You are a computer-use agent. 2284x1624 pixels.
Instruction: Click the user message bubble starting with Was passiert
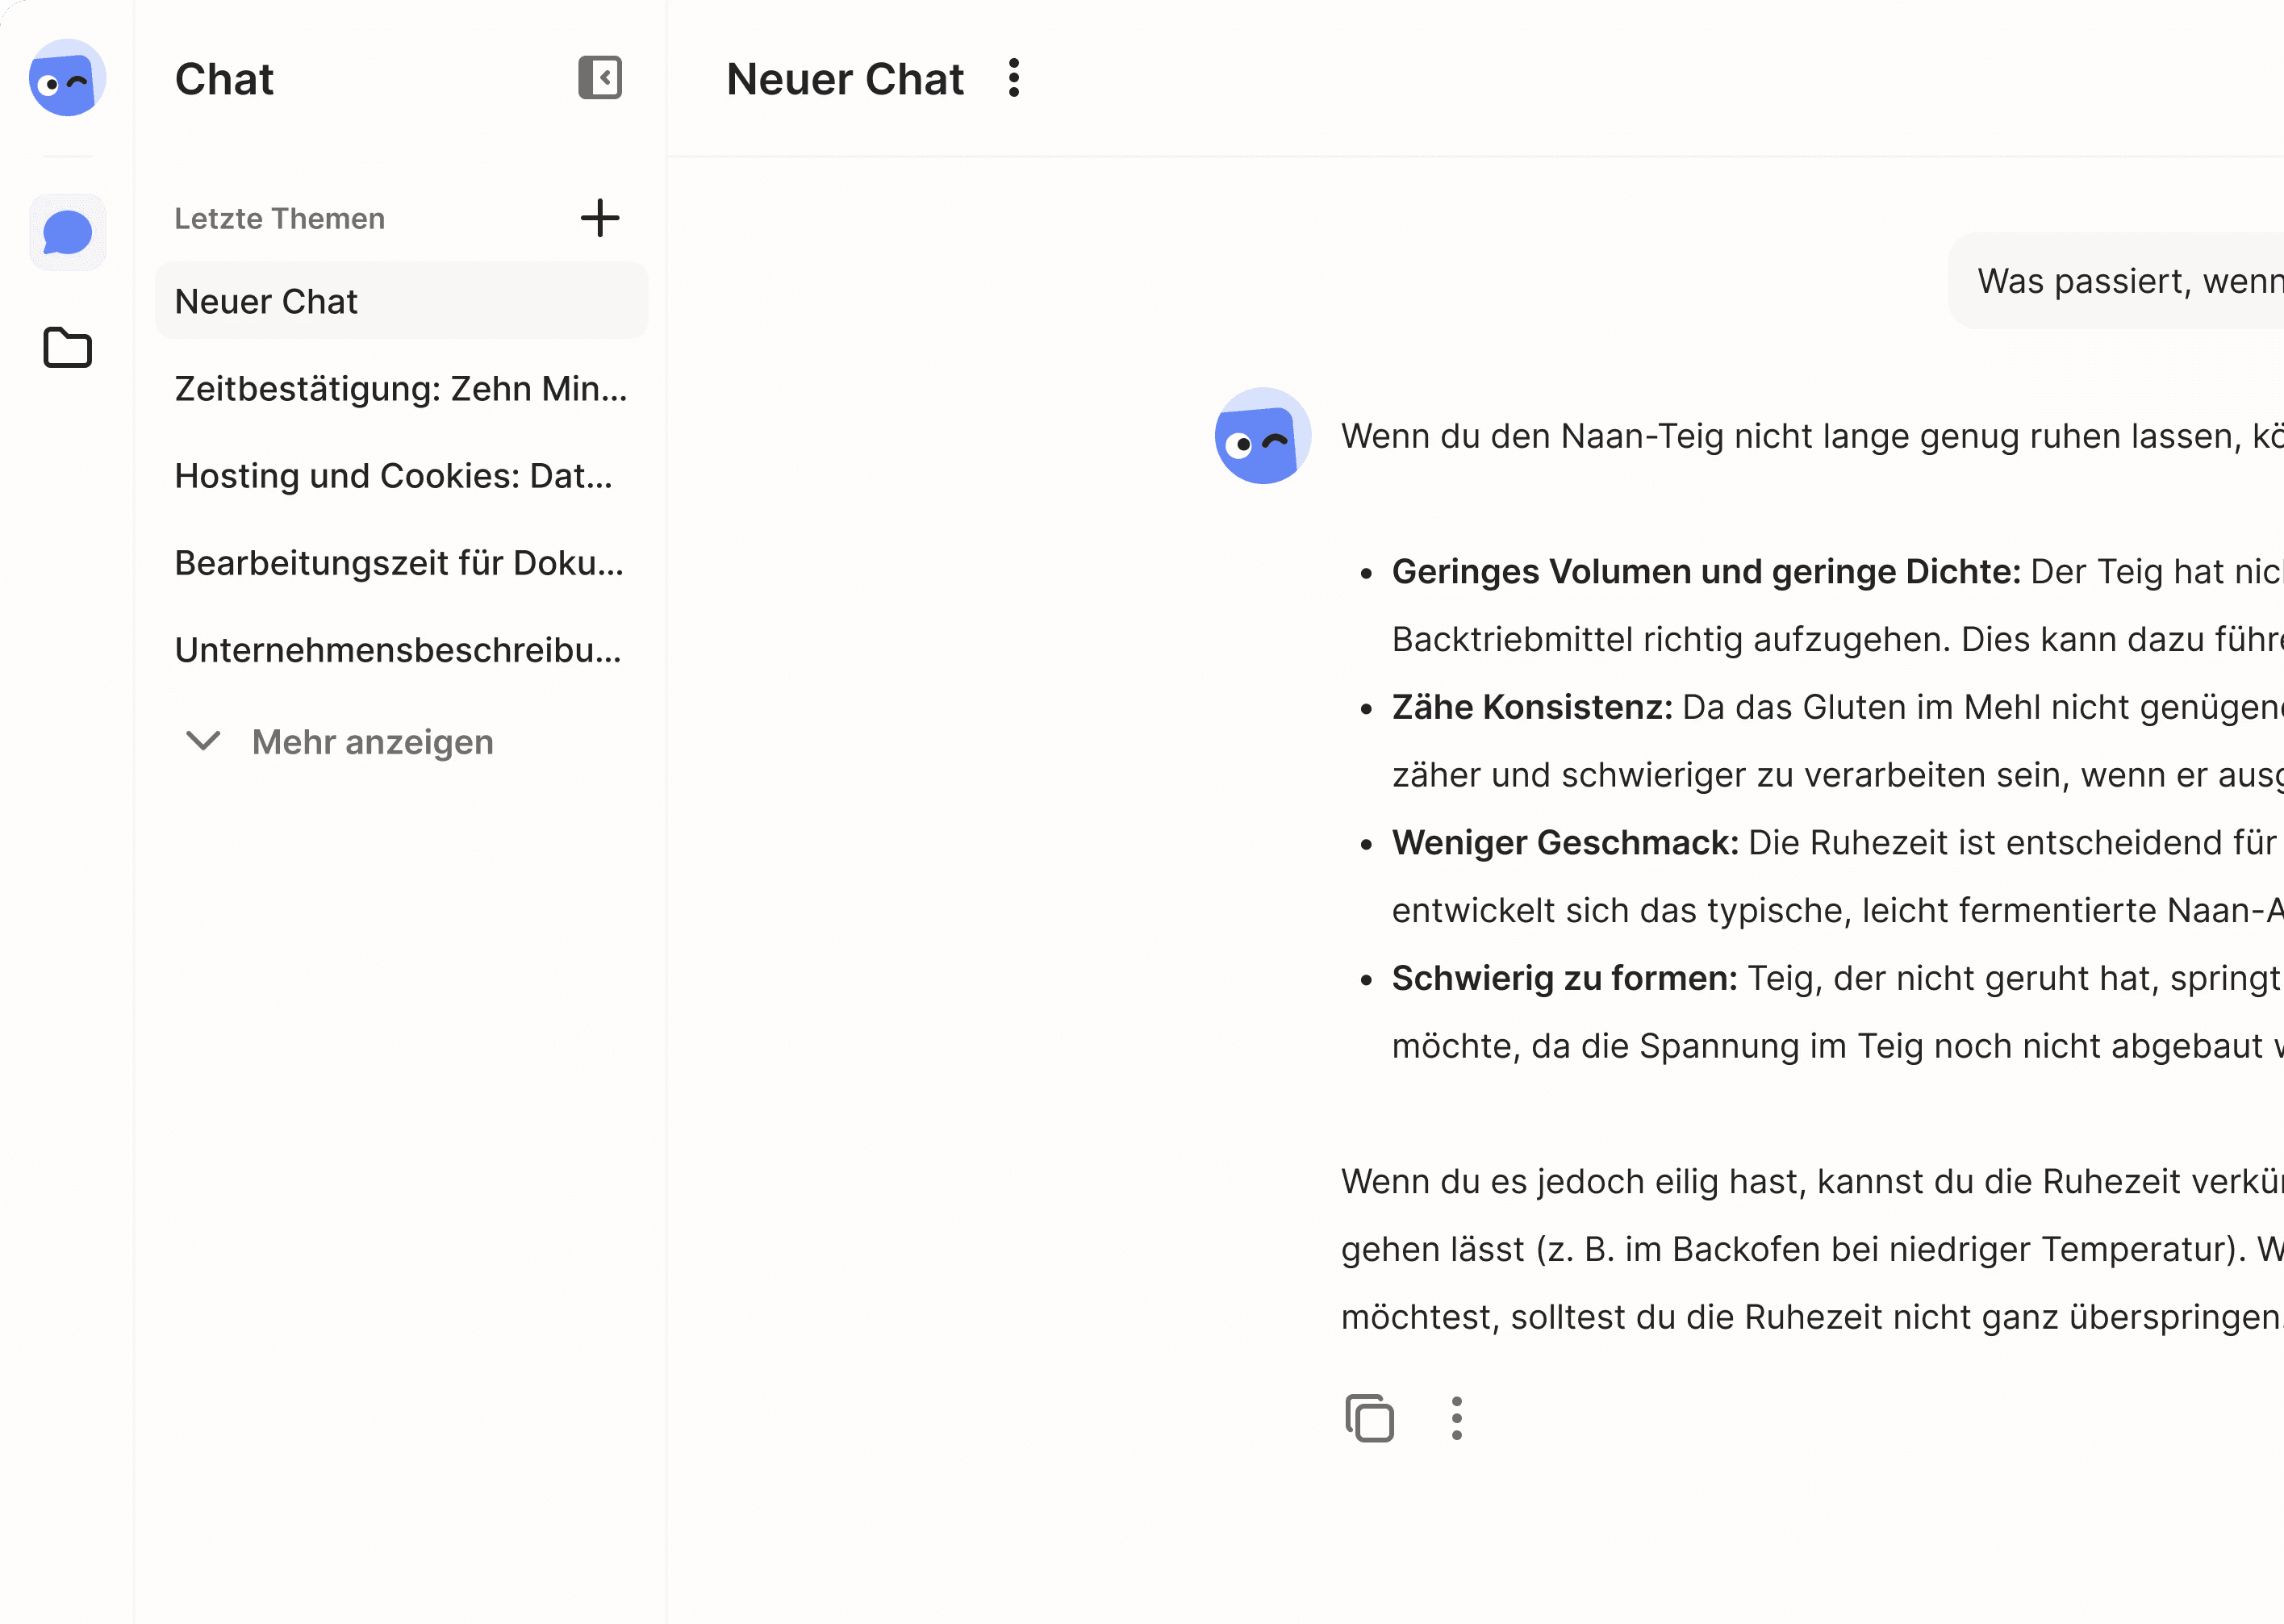click(2110, 281)
